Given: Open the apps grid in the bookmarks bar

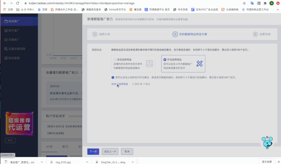Looking at the screenshot, I should point(5,10).
